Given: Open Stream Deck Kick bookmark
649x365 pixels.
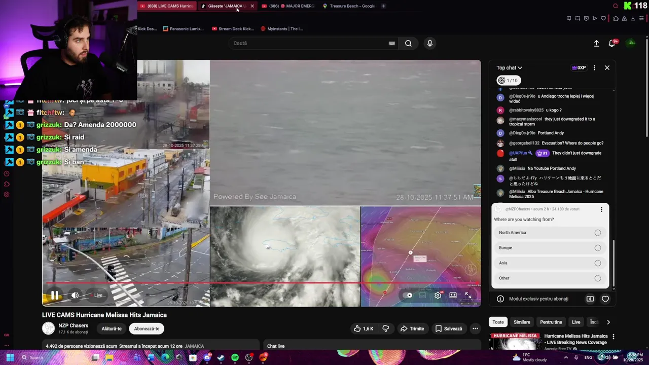Looking at the screenshot, I should [x=233, y=29].
